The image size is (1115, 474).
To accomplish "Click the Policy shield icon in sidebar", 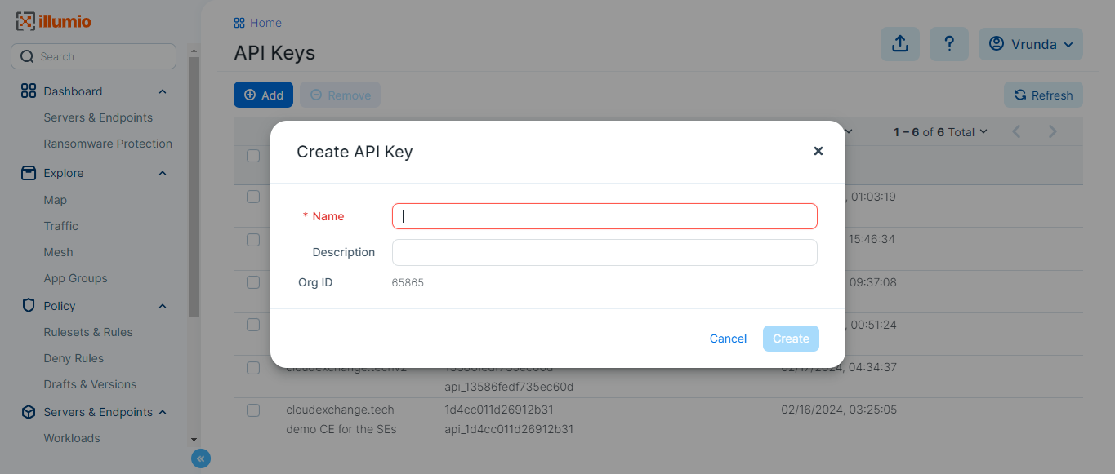I will coord(29,305).
